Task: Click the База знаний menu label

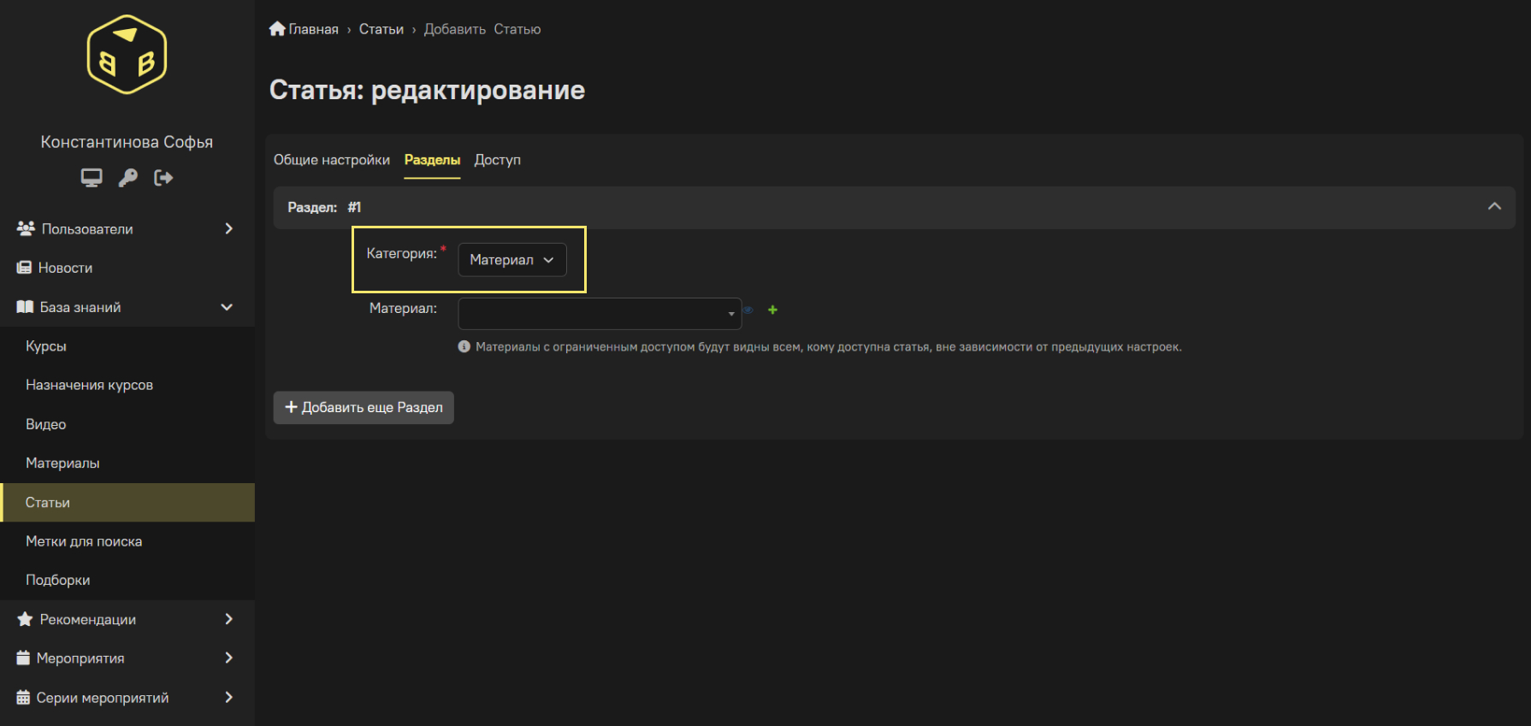Action: click(80, 307)
